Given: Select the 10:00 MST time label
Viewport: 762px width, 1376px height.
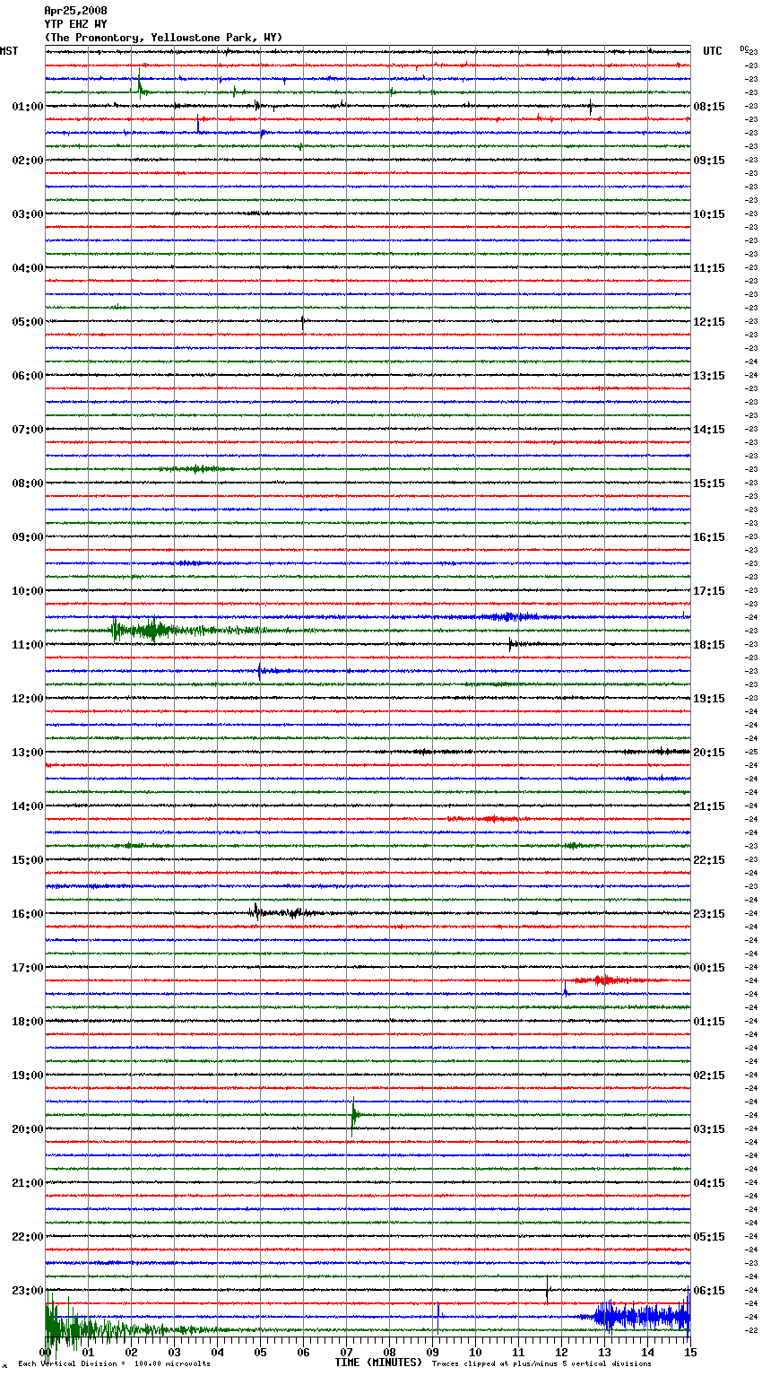Looking at the screenshot, I should (x=27, y=591).
